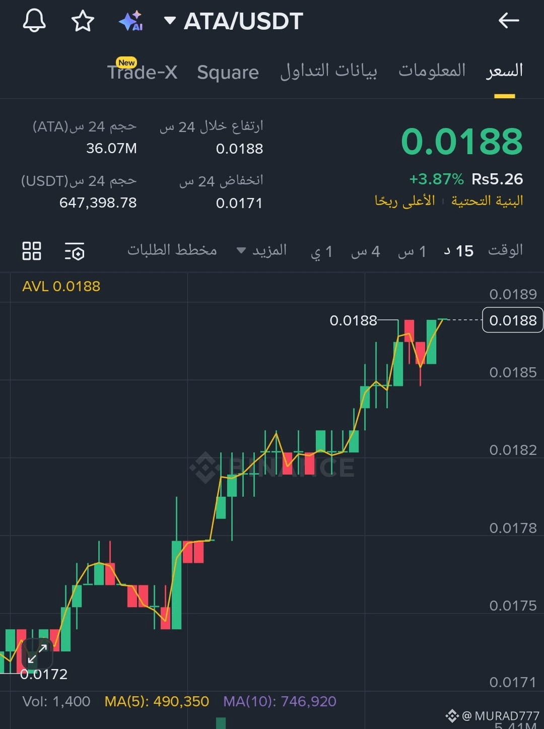The image size is (544, 729).
Task: Open the بيانات التداول tab
Action: click(x=328, y=71)
